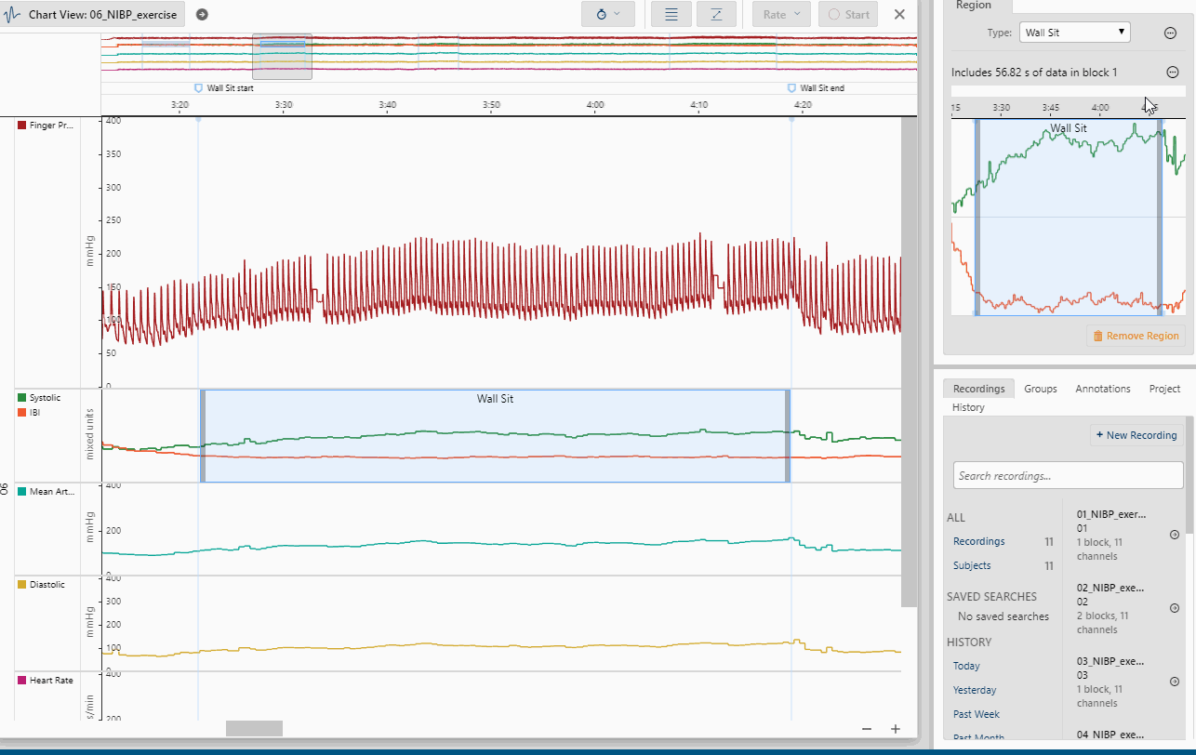Open the region Type dropdown showing Wall Sit
The image size is (1196, 755).
point(1074,33)
